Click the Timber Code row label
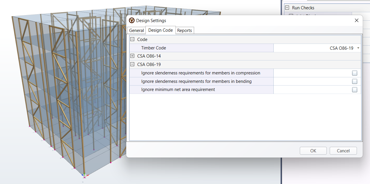 pyautogui.click(x=153, y=48)
